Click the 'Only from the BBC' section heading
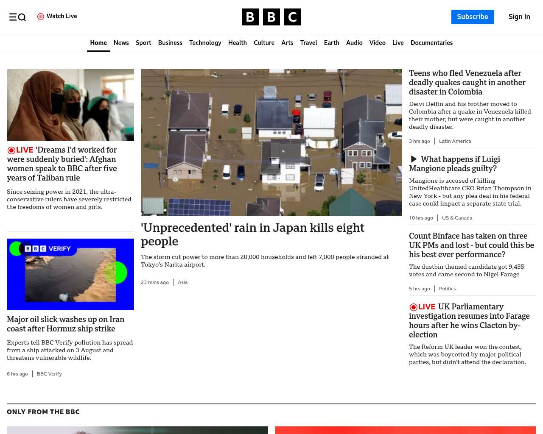Viewport: 543px width, 434px height. coord(43,412)
